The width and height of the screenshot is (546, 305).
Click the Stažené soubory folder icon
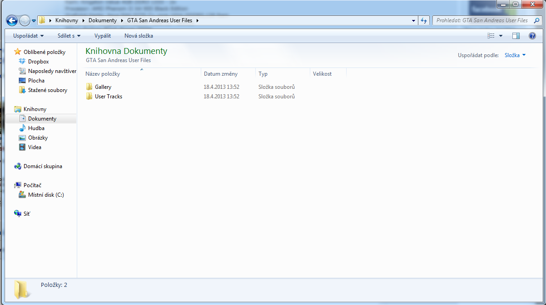pyautogui.click(x=22, y=90)
